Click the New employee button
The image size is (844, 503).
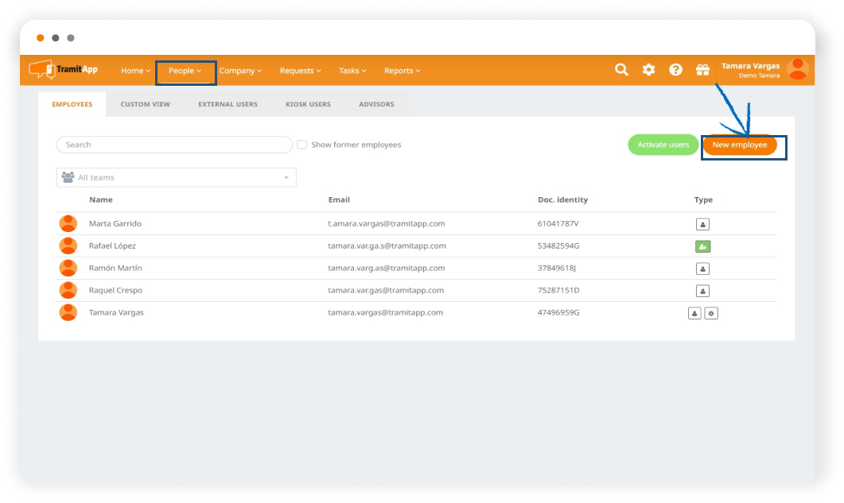point(740,145)
